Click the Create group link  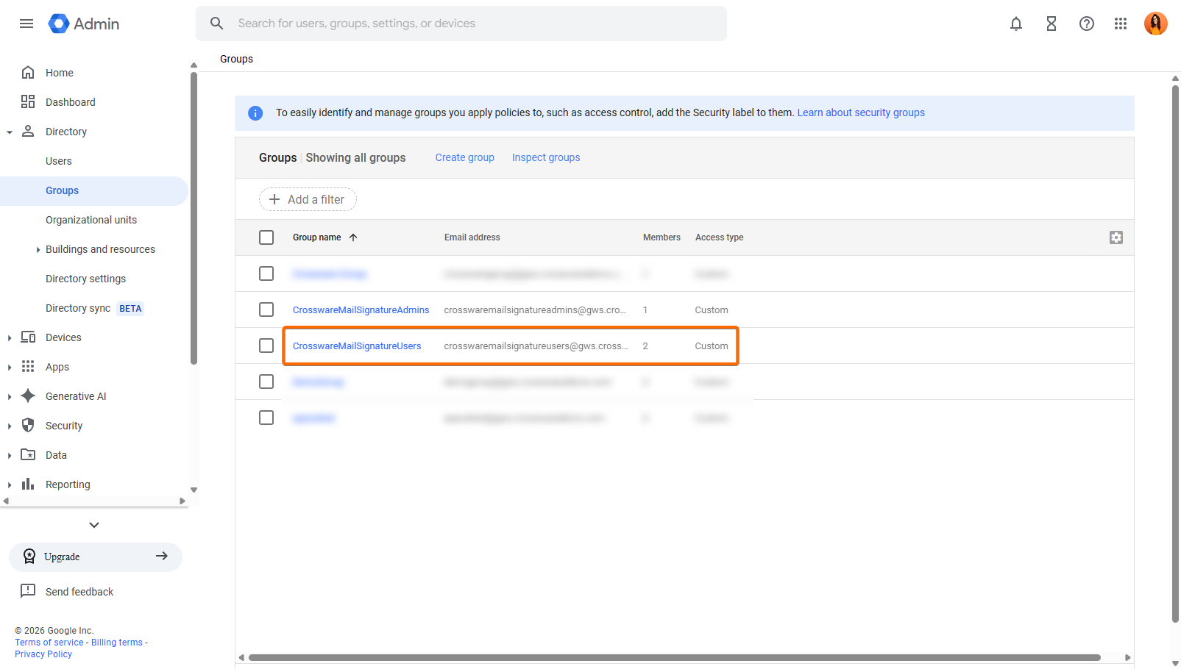coord(464,157)
